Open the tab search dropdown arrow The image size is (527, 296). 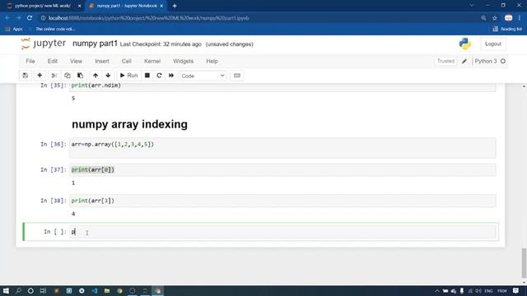pos(472,6)
